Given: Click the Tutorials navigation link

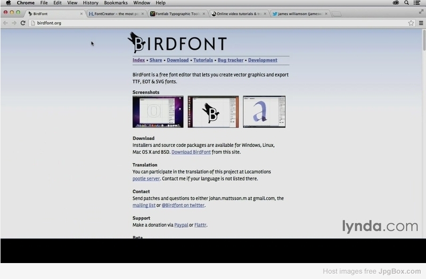Looking at the screenshot, I should click(203, 61).
